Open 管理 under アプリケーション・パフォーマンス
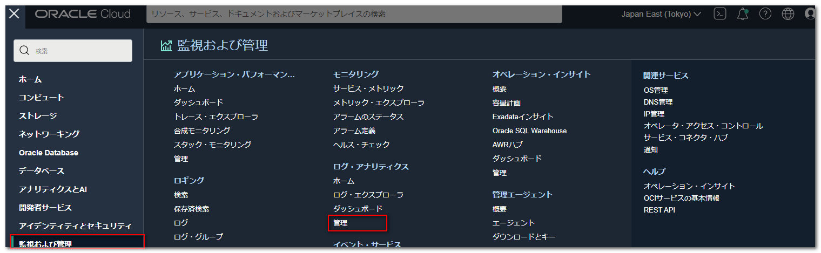This screenshot has width=821, height=253. [181, 159]
